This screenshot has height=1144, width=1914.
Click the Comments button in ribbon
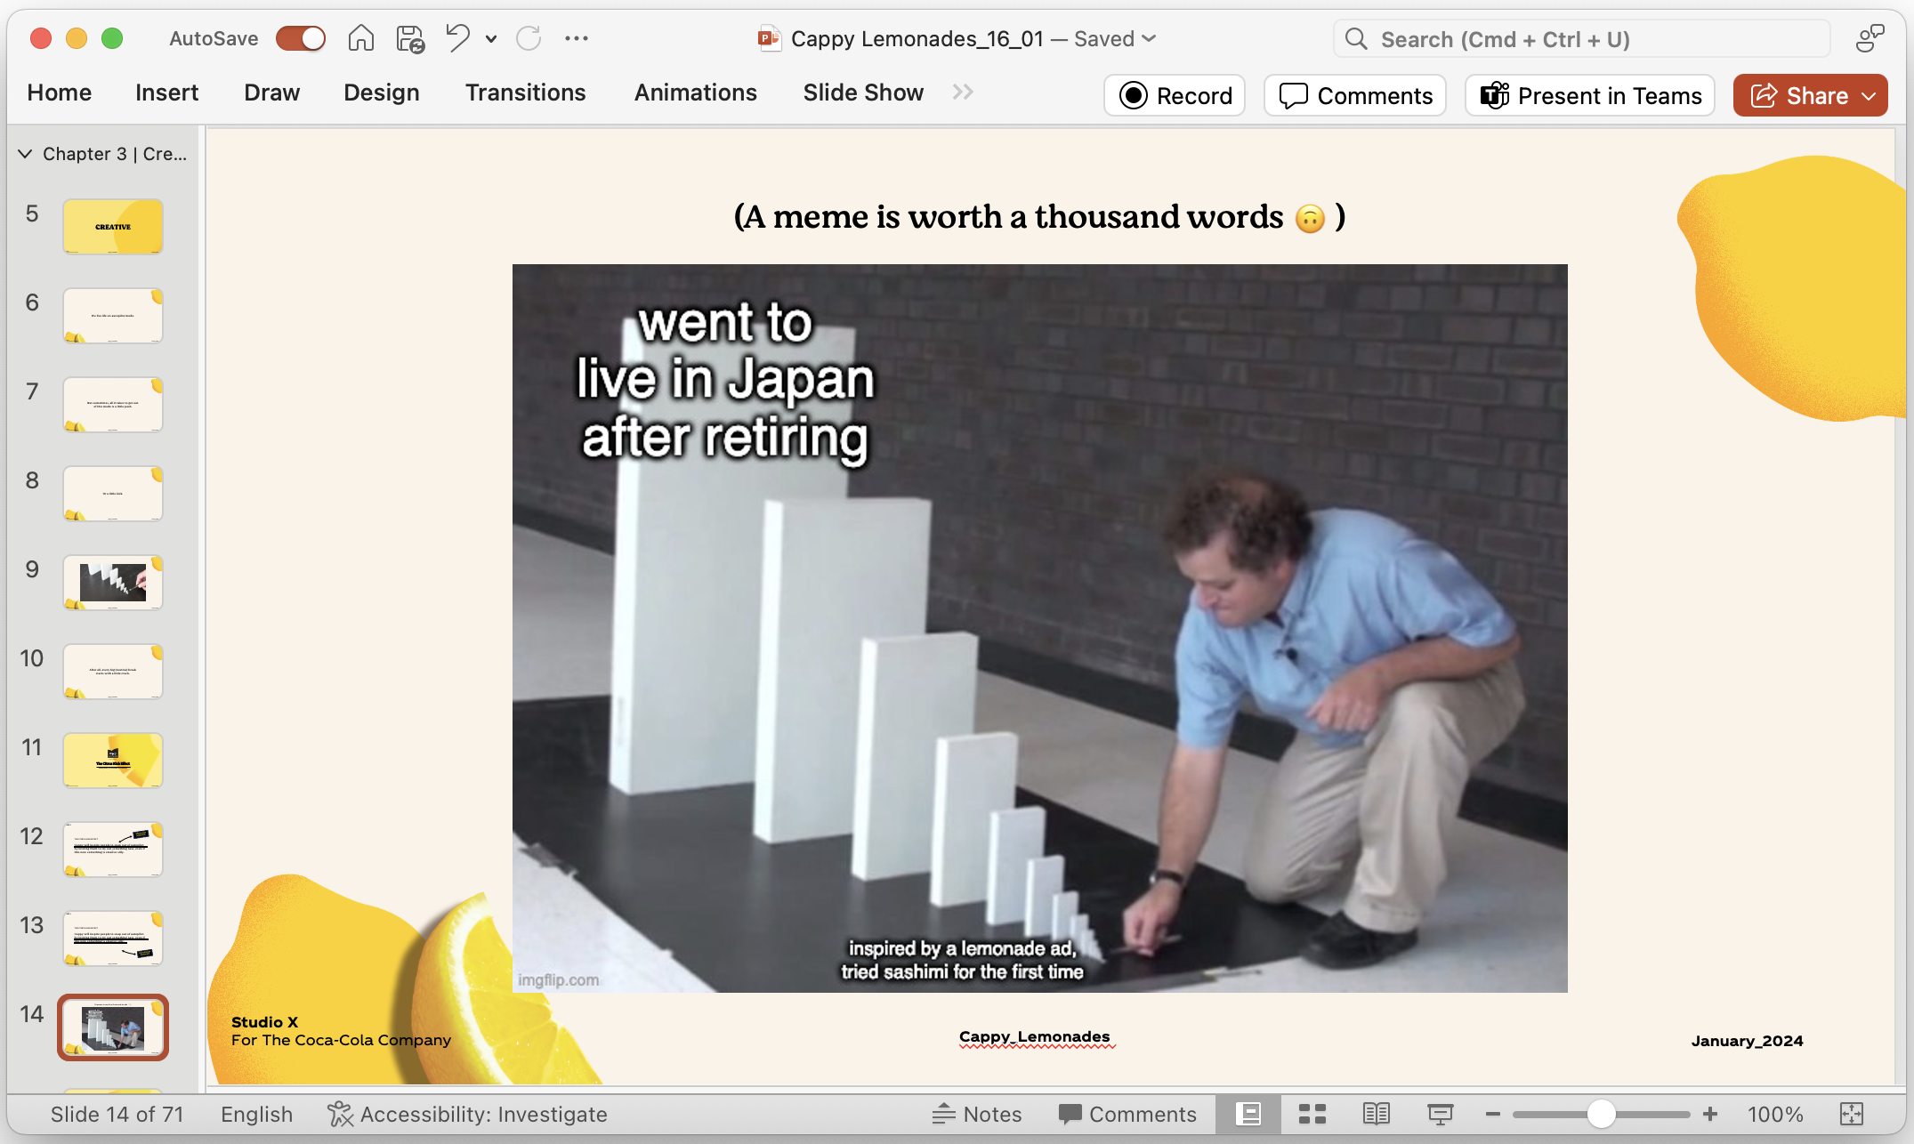1355,95
